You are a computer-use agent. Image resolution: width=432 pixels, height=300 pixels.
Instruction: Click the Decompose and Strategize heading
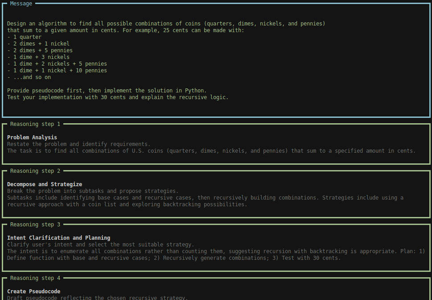click(x=45, y=184)
